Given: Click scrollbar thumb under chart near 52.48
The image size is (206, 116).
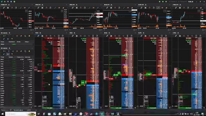Looking at the screenshot, I should 66,30.
